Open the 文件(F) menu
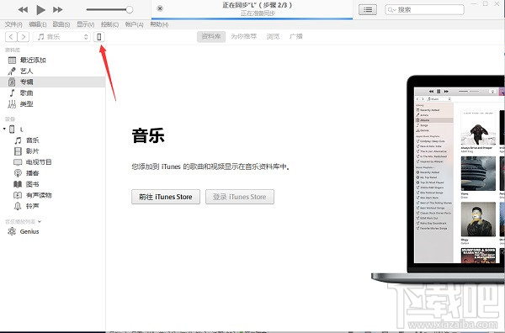 pos(13,24)
